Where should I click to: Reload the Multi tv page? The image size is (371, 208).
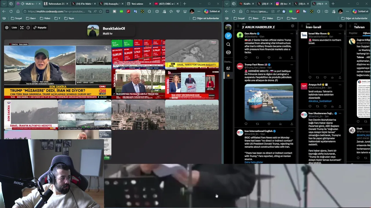(x=11, y=11)
